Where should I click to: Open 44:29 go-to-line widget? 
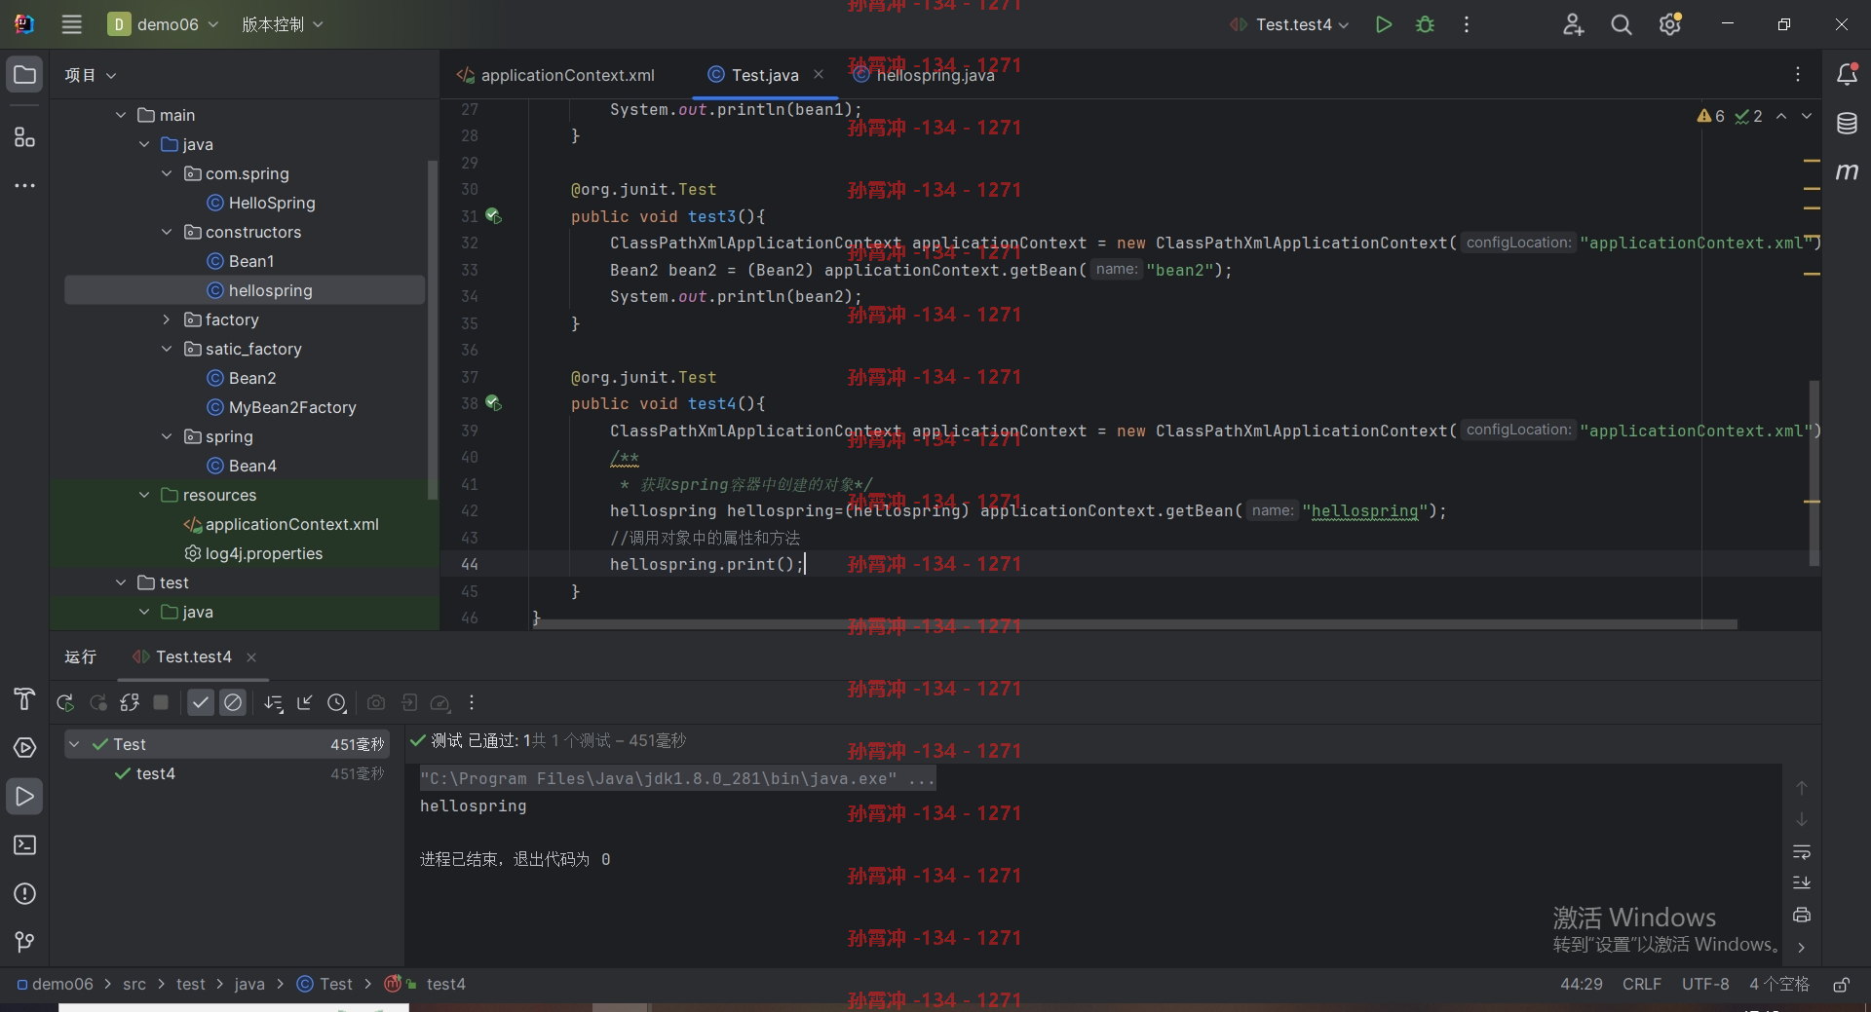click(x=1582, y=985)
